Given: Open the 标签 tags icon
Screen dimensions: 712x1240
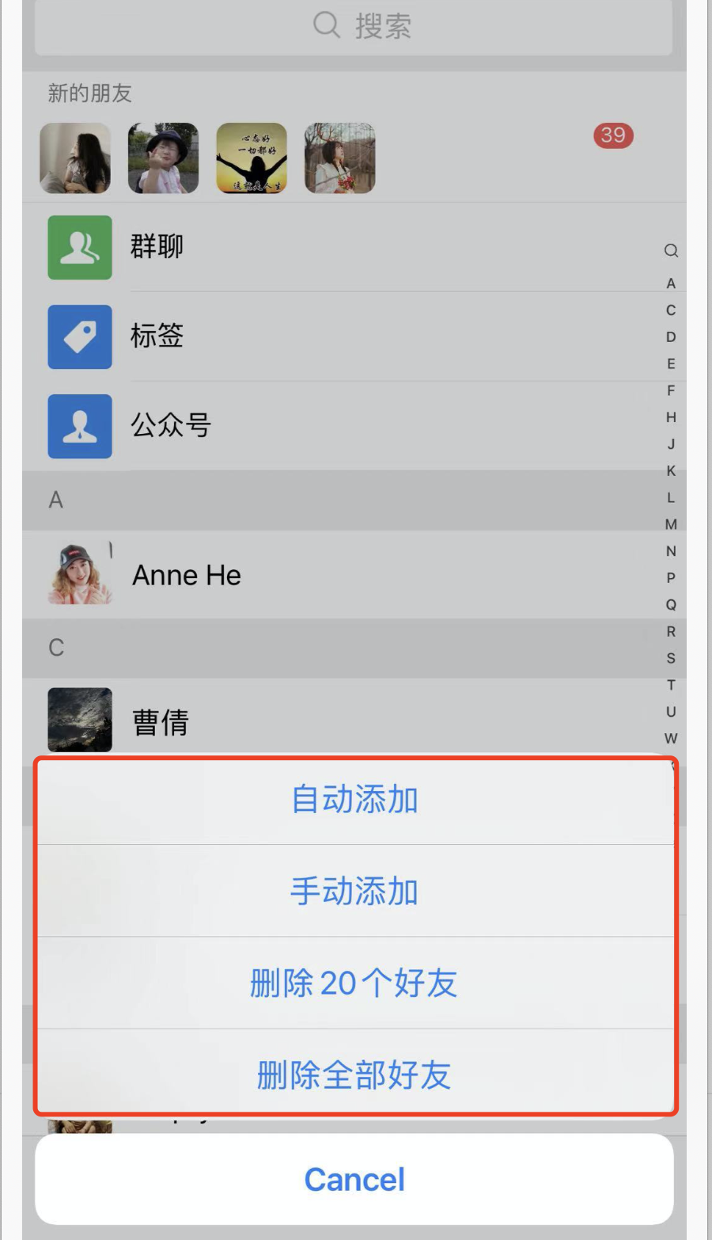Looking at the screenshot, I should pyautogui.click(x=80, y=337).
